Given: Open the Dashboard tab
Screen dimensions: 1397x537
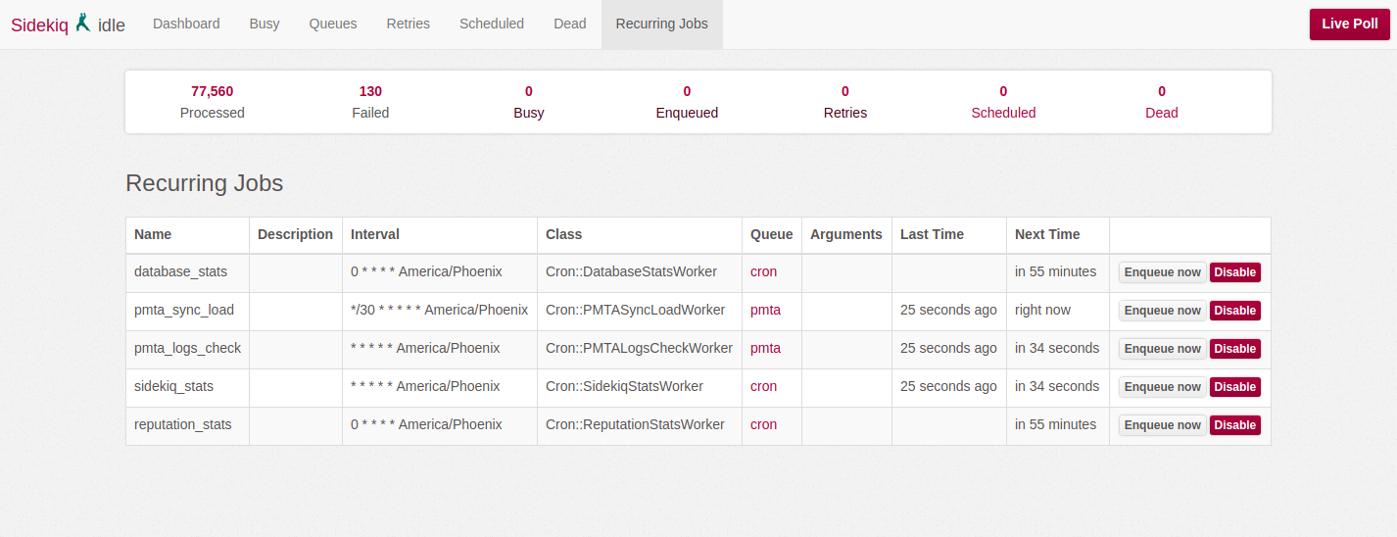Looking at the screenshot, I should [186, 24].
